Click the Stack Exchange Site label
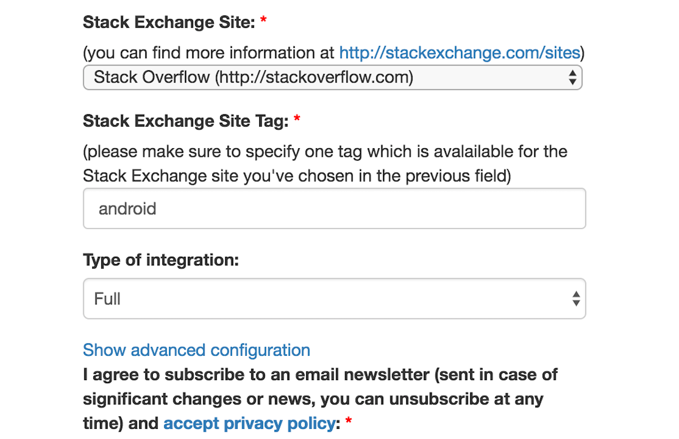Viewport: 679px width, 439px height. pyautogui.click(x=170, y=23)
